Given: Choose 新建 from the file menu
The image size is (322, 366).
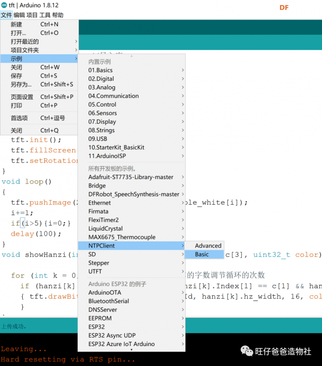Looking at the screenshot, I should click(x=39, y=24).
